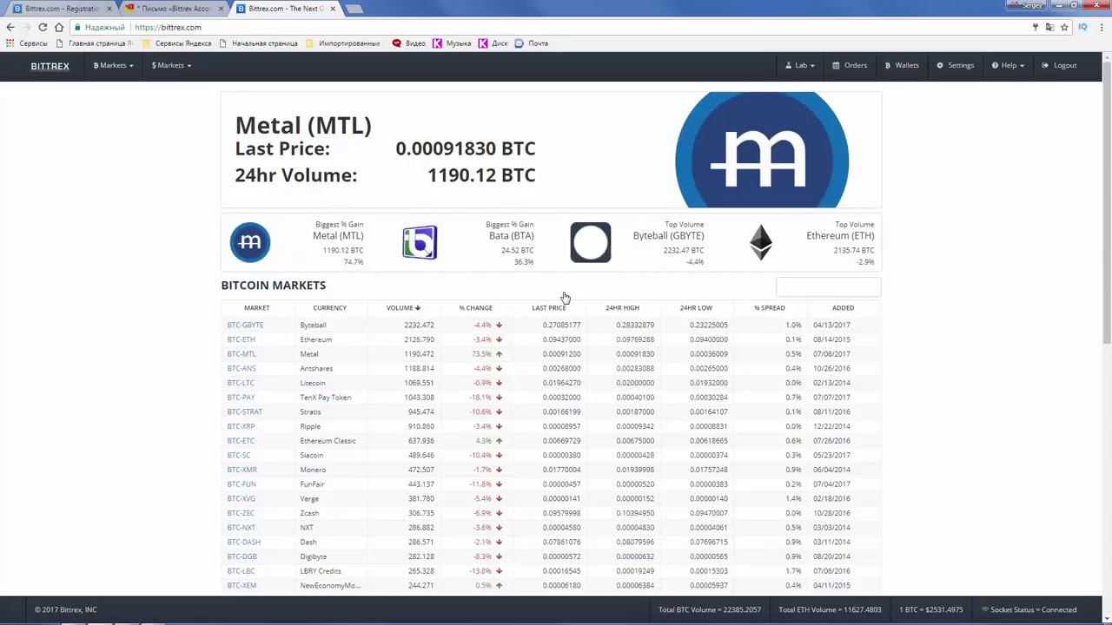
Task: Click the Bittrex logo in navbar
Action: click(50, 66)
